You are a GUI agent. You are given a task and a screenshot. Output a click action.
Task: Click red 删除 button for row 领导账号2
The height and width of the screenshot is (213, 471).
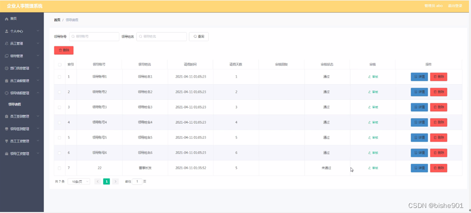pyautogui.click(x=439, y=92)
